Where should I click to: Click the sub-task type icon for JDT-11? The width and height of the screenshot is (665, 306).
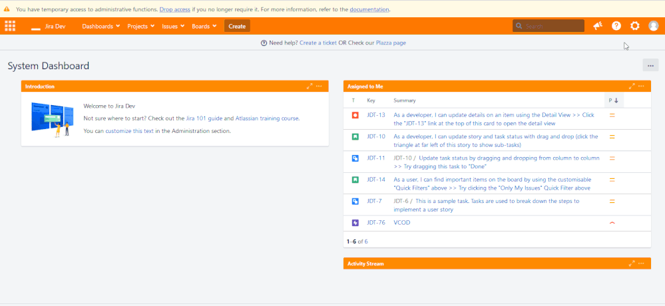[x=355, y=158]
